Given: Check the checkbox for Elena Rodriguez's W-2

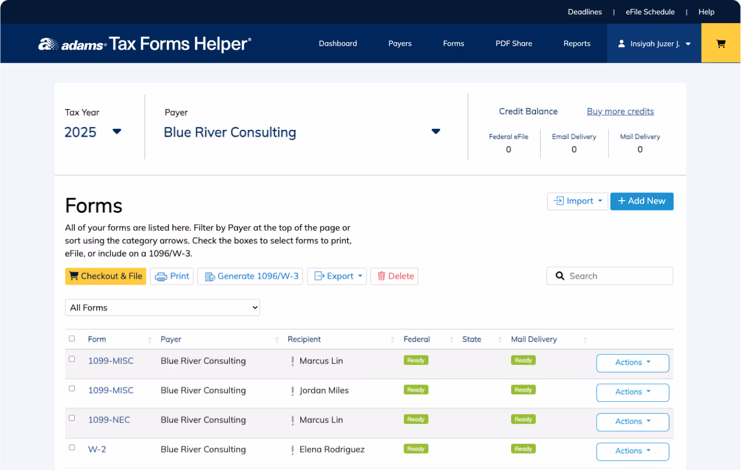Looking at the screenshot, I should coord(72,447).
